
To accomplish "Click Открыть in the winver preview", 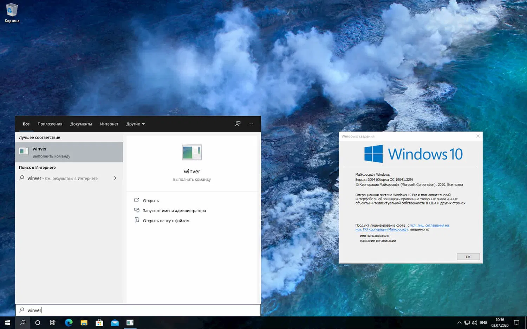I will 151,201.
